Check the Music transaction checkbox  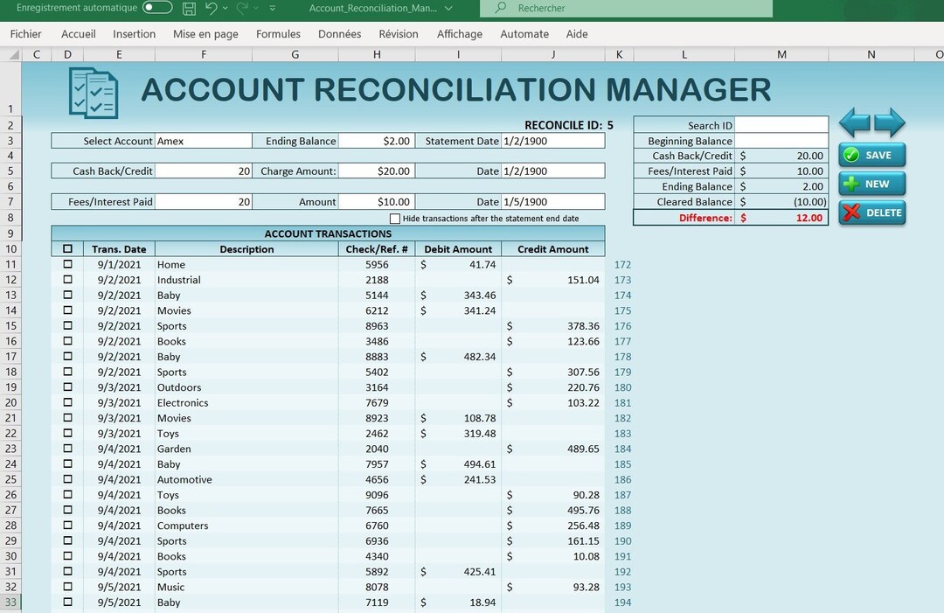point(67,587)
